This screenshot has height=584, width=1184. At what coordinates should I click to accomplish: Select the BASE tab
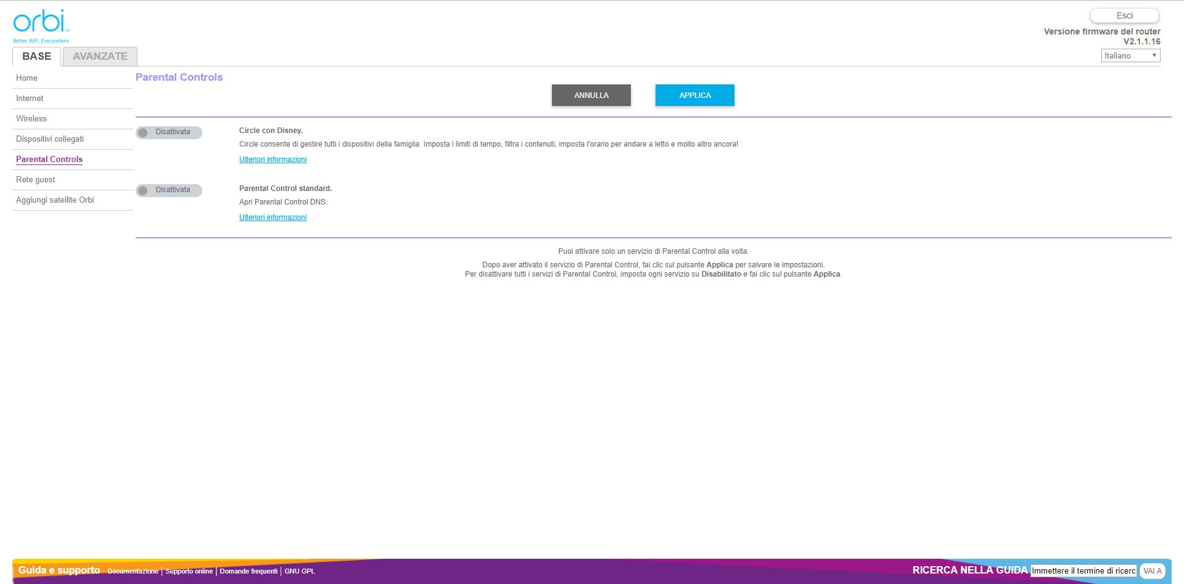click(x=36, y=57)
